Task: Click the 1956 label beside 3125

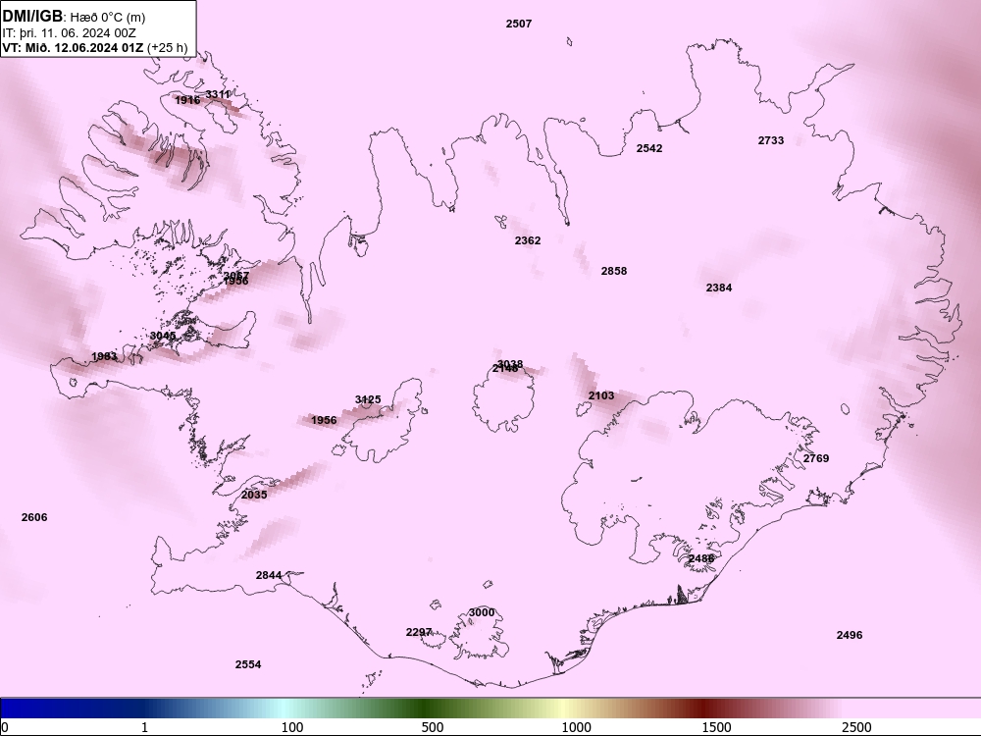Action: (324, 420)
